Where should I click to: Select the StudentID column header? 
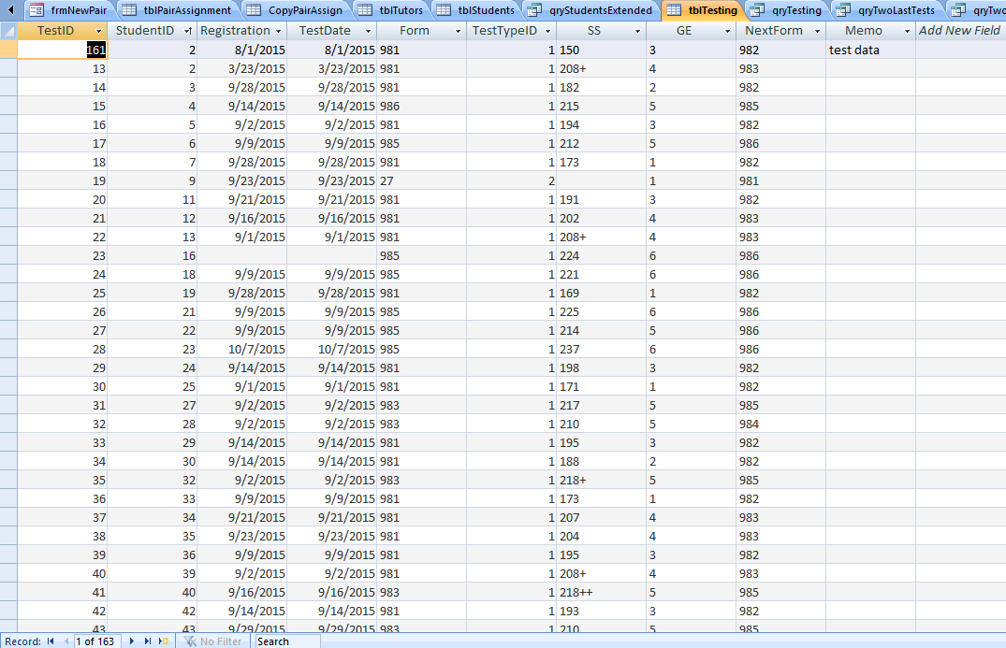(x=144, y=30)
